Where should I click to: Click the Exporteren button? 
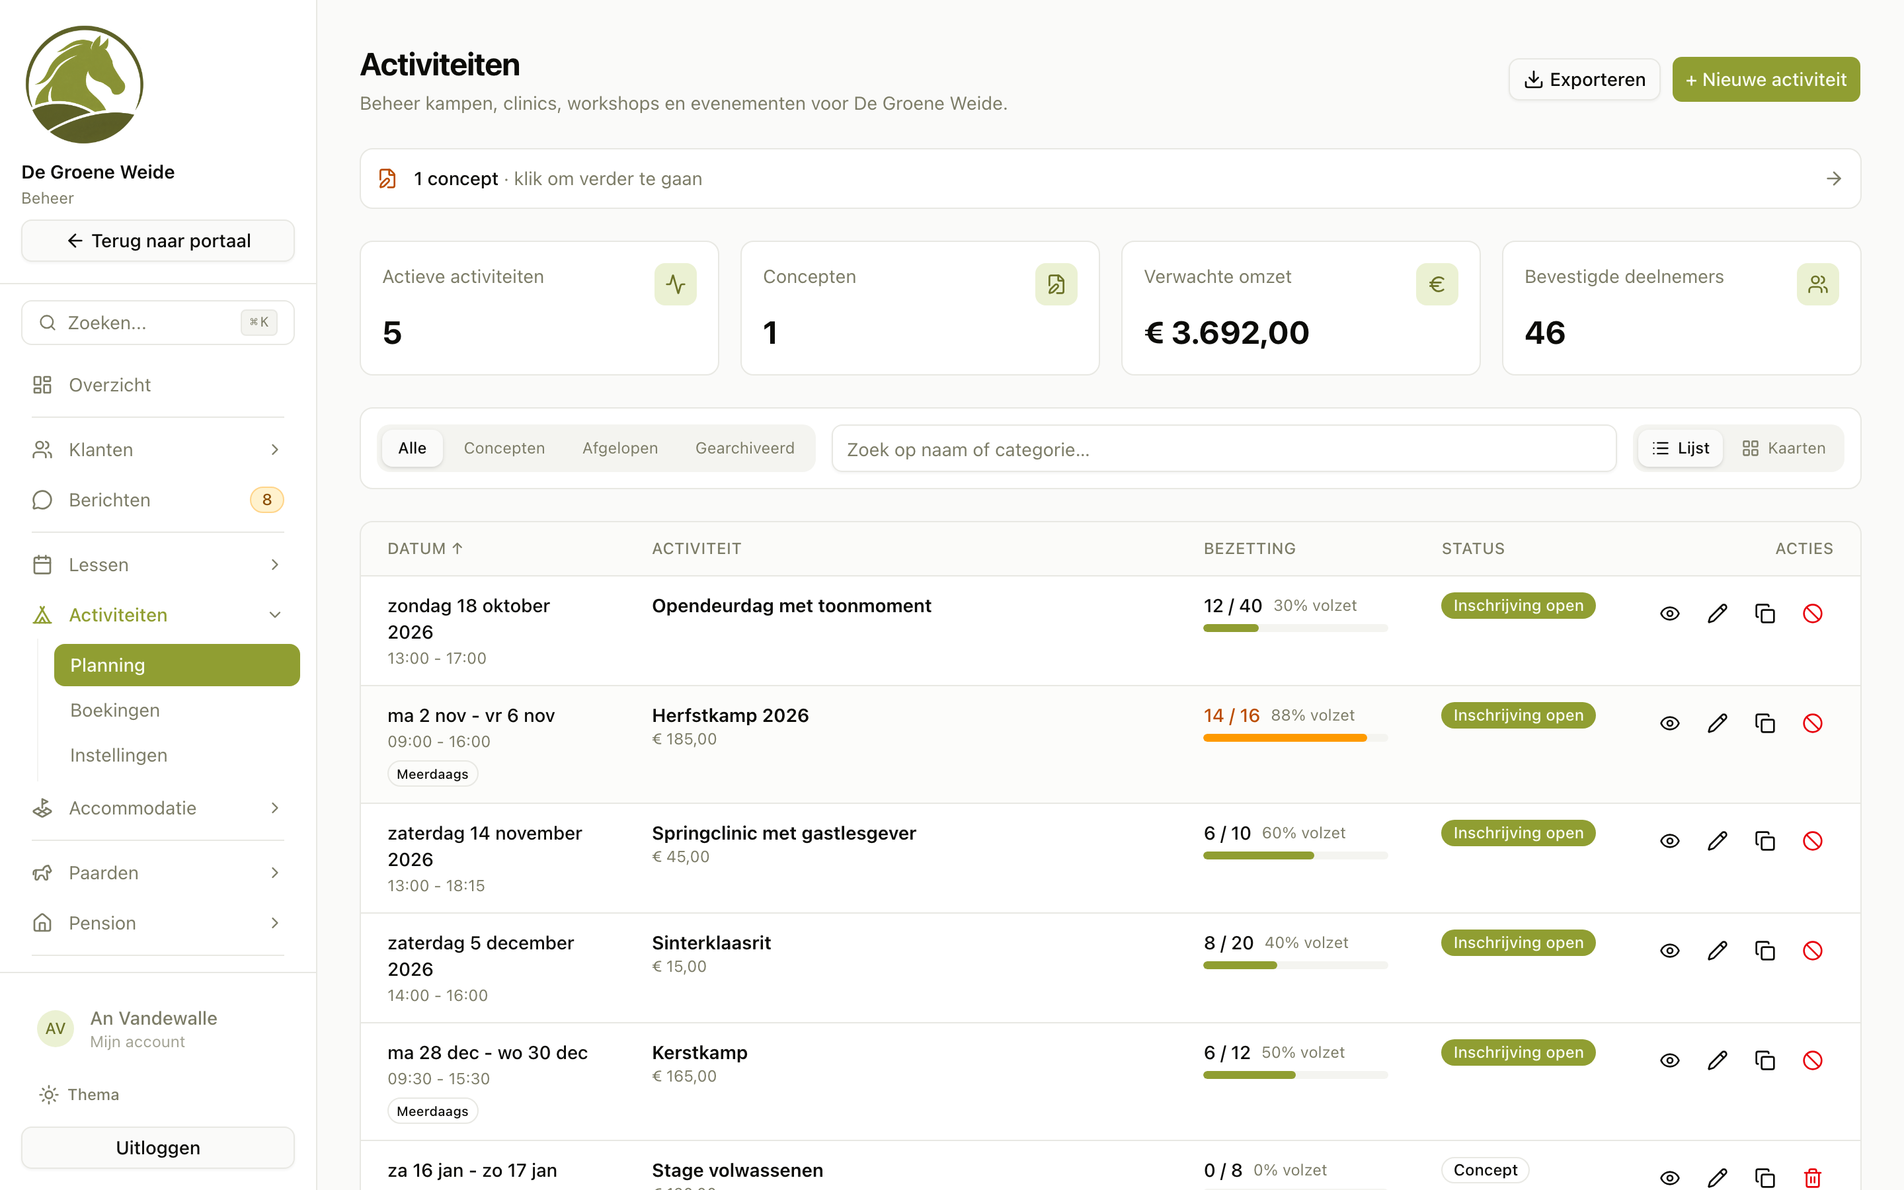pyautogui.click(x=1585, y=79)
